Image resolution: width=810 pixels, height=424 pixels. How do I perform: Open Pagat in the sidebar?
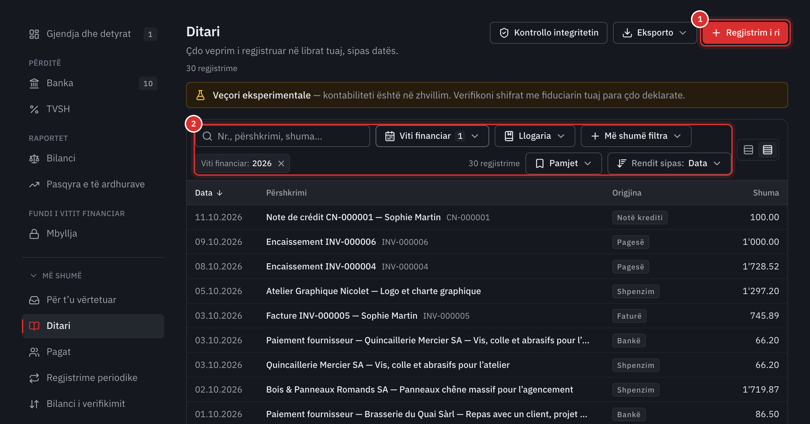click(x=93, y=352)
